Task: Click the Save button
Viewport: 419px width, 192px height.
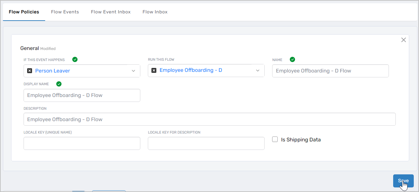Action: [403, 181]
